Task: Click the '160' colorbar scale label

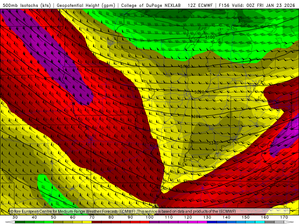Action: coord(265,217)
